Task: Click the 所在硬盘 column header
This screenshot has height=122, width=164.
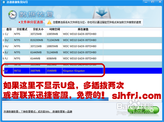Action: coord(83,29)
